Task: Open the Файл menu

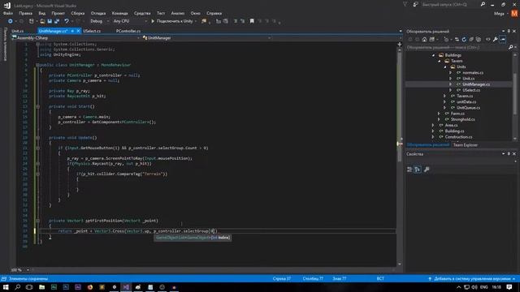Action: [x=8, y=13]
